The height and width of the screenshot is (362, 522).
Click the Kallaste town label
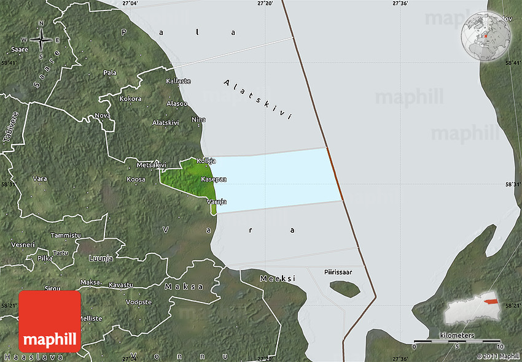[178, 81]
